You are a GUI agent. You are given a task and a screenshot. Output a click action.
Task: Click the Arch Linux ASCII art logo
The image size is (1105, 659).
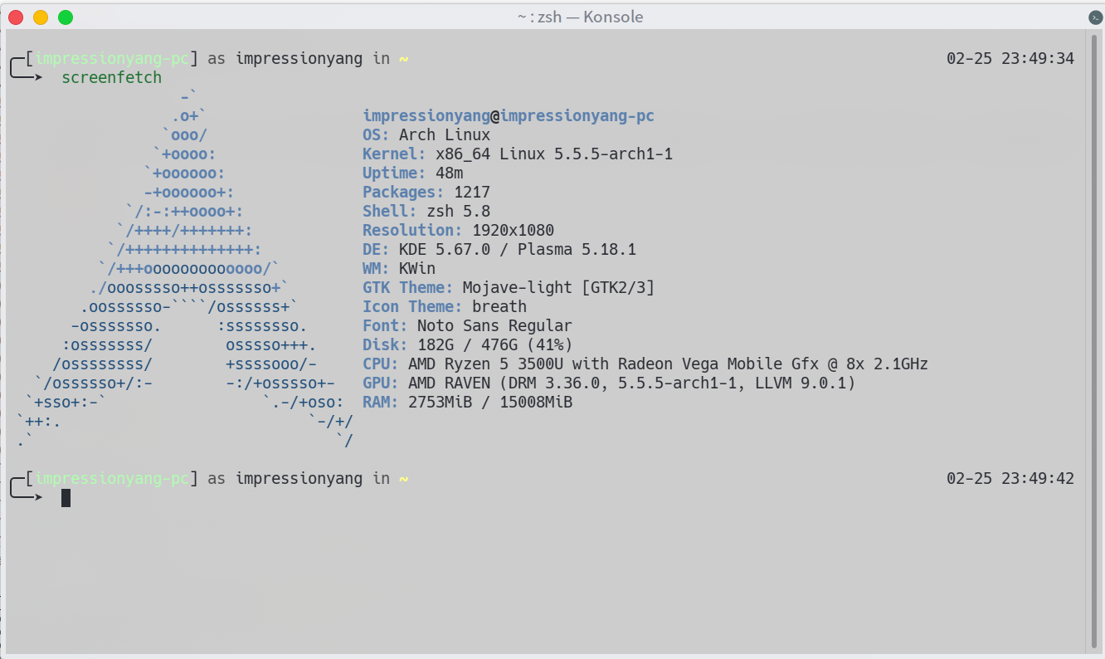pyautogui.click(x=185, y=269)
